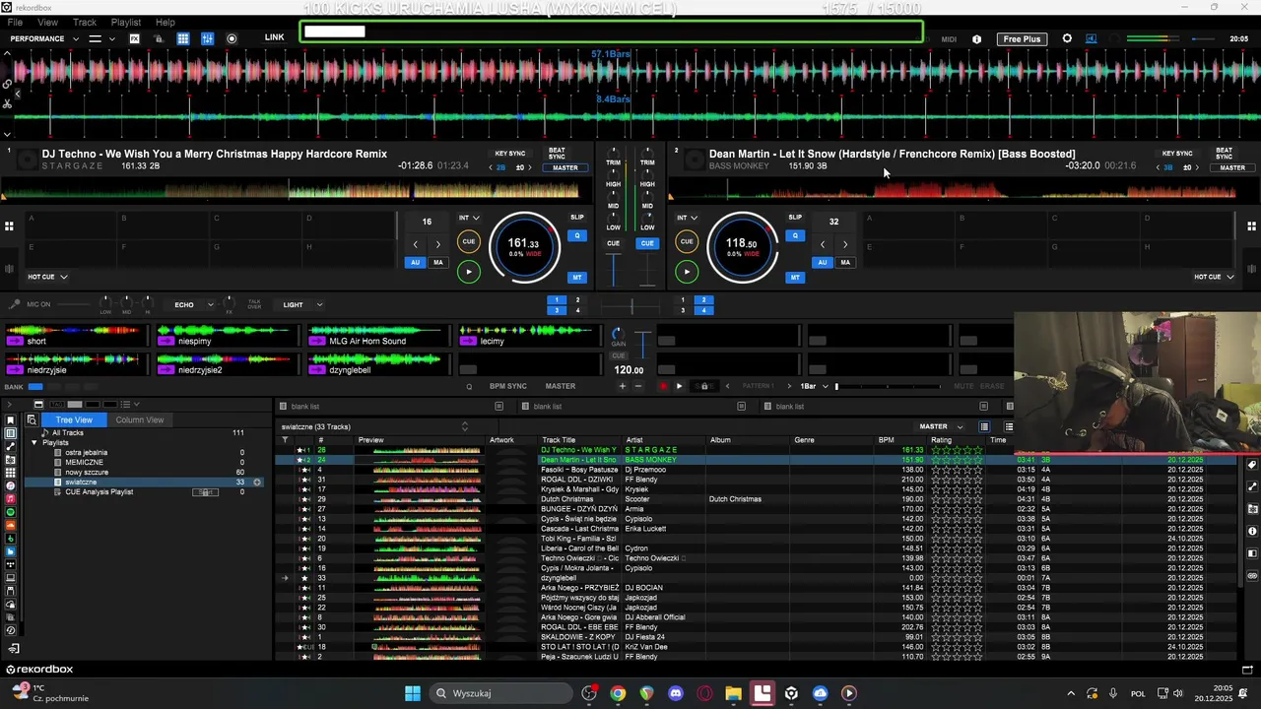Select manual loop MA on deck 1
The image size is (1261, 709).
click(438, 263)
